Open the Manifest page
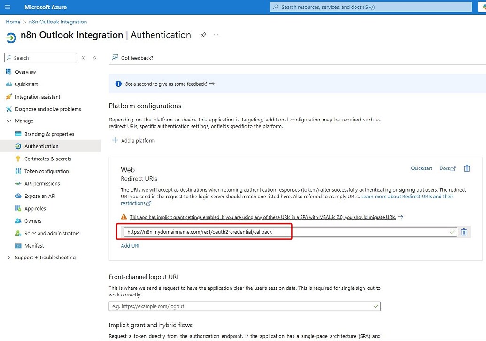Screen dimensions: 486x341 [34, 245]
